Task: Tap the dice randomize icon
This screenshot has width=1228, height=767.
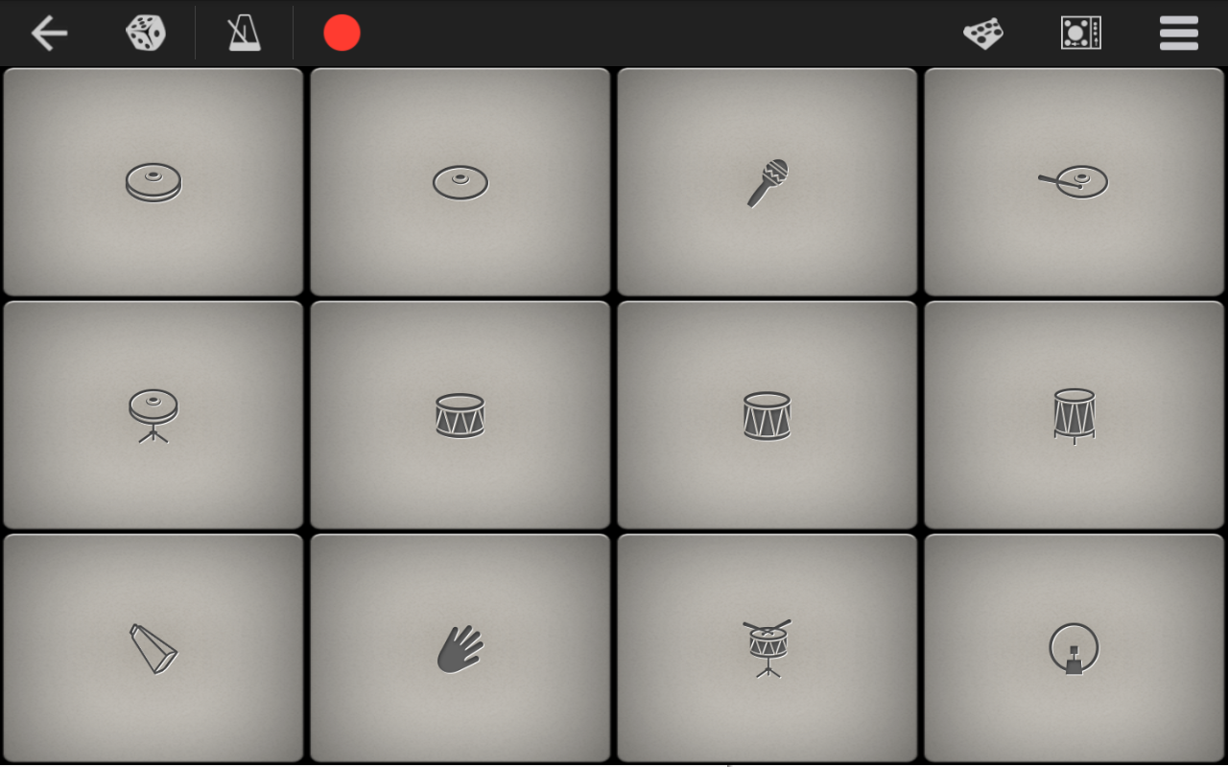Action: pyautogui.click(x=146, y=34)
